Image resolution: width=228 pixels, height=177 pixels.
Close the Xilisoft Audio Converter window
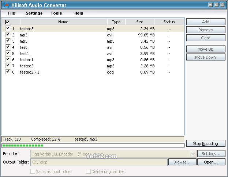[x=222, y=5]
